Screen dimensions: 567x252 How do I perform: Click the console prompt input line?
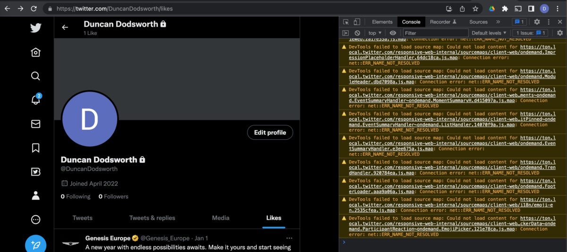click(454, 242)
